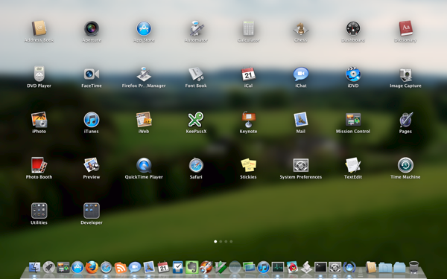Viewport: 447px width, 279px height.
Task: Launch Stickies
Action: (x=248, y=165)
